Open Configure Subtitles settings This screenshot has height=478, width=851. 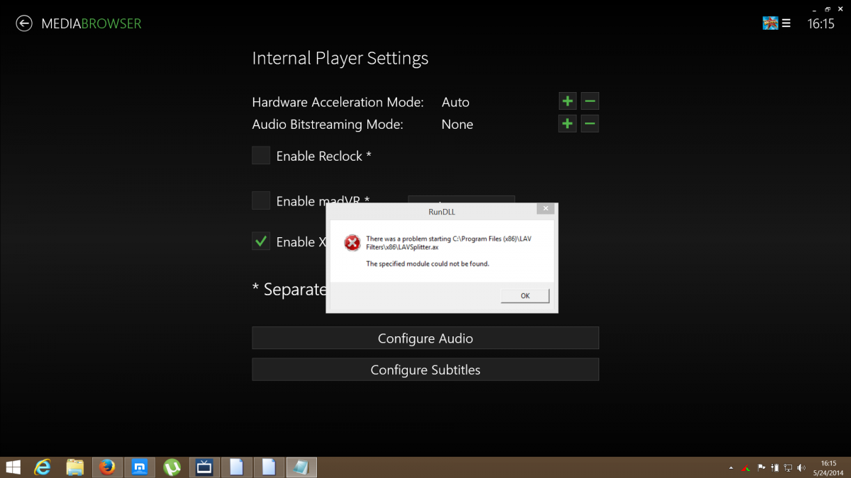click(x=425, y=370)
